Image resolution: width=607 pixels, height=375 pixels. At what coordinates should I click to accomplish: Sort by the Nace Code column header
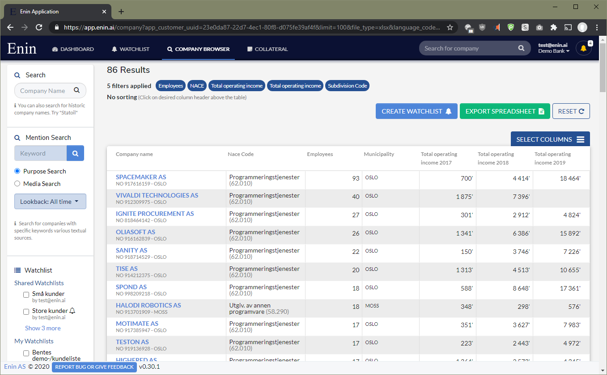tap(241, 154)
